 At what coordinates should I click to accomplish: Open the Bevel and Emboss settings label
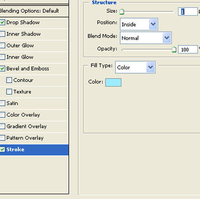coord(28,69)
